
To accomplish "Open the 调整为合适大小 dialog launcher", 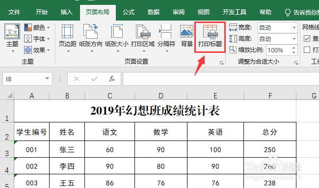I will click(296, 63).
